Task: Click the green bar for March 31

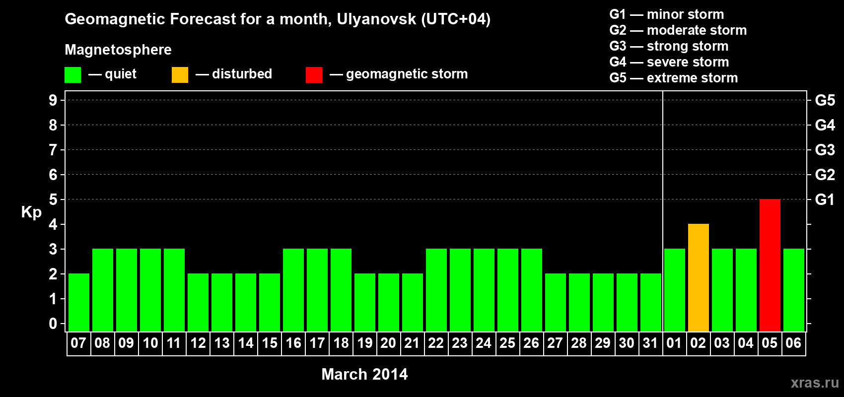Action: click(650, 302)
